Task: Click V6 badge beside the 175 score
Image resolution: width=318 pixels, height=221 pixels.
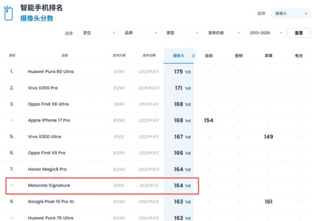Action: click(188, 72)
